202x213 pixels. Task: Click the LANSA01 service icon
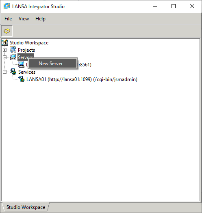point(21,79)
